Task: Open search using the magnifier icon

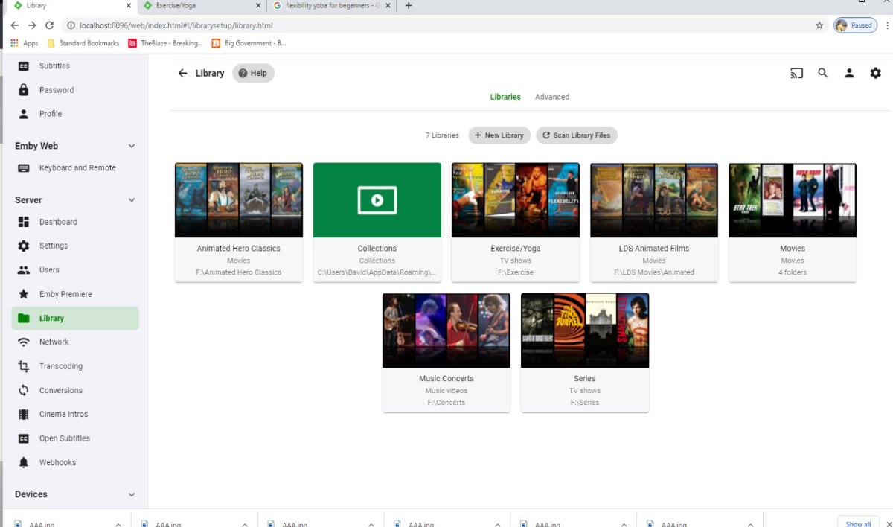Action: point(822,73)
